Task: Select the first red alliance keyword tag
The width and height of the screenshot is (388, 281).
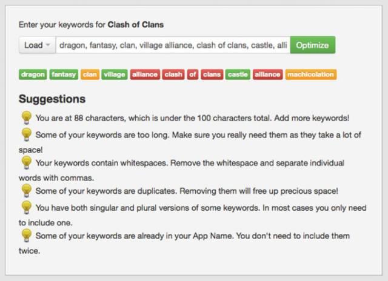Action: pos(145,74)
